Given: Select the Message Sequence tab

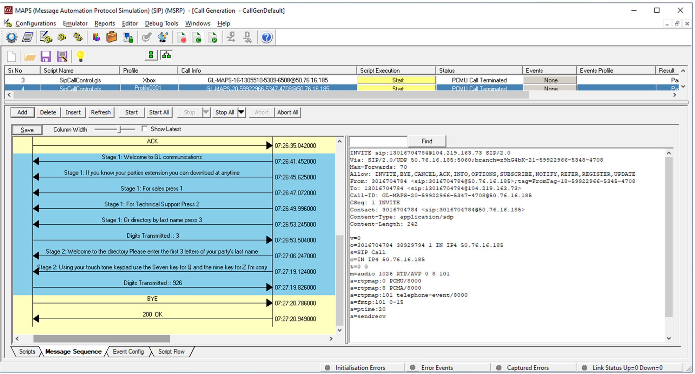Looking at the screenshot, I should 73,351.
